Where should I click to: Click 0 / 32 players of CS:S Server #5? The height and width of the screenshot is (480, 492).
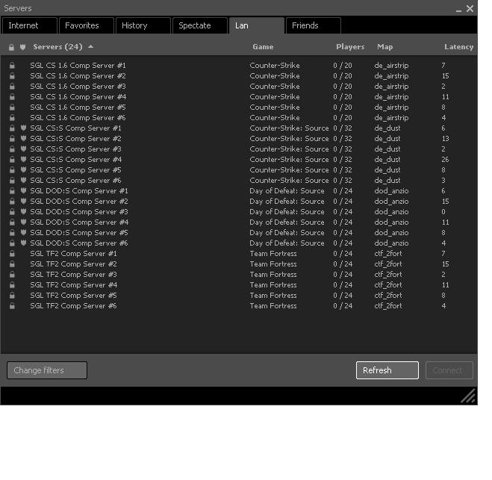click(x=343, y=169)
